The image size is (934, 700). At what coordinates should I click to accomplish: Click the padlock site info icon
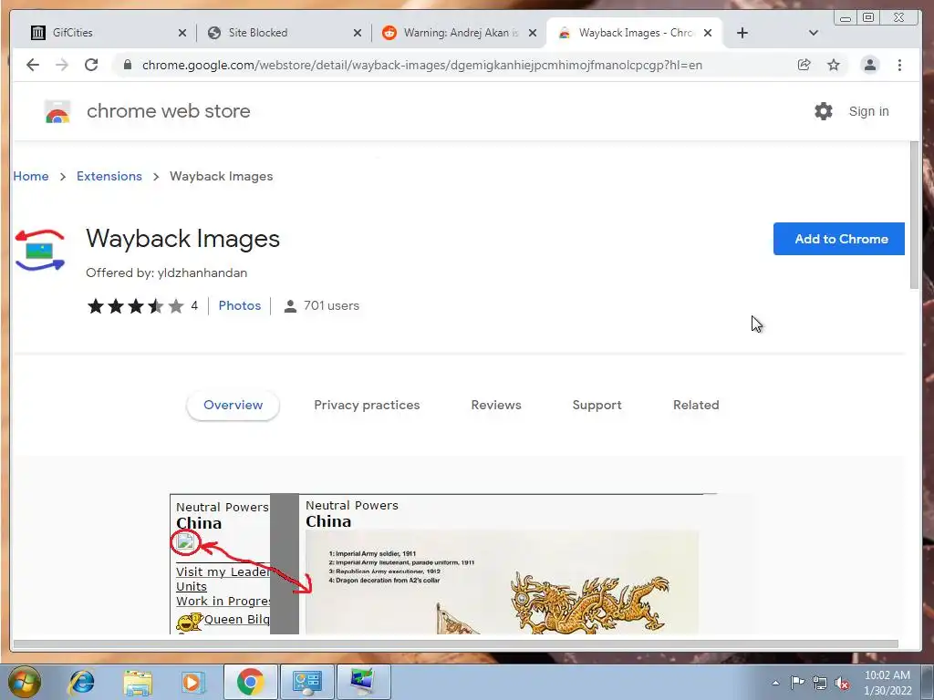(128, 65)
